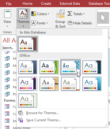Click Save Current Theme
Screen dimensions: 110x129
[x=43, y=120]
